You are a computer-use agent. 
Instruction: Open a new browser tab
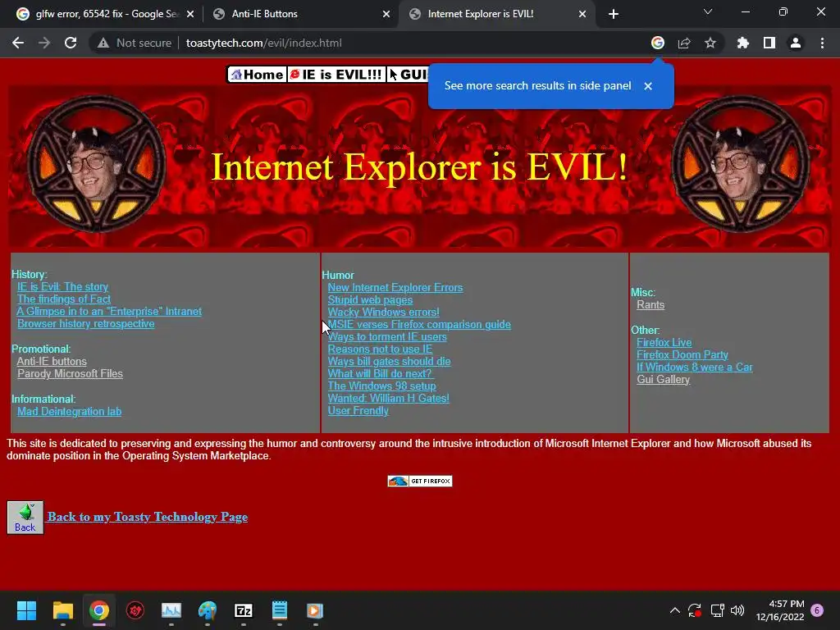[614, 14]
